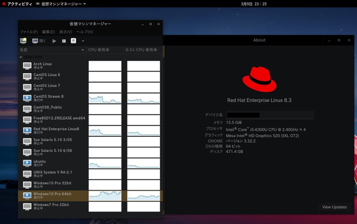Maximize the 仮想マシンマネージャー window
This screenshot has width=357, height=224.
pos(151,24)
